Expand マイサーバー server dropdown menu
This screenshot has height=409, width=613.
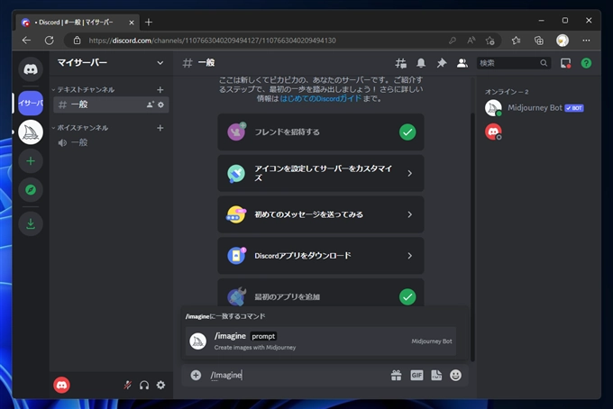160,63
